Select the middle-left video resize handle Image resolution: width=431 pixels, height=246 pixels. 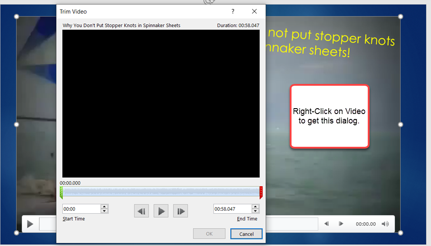tap(17, 125)
